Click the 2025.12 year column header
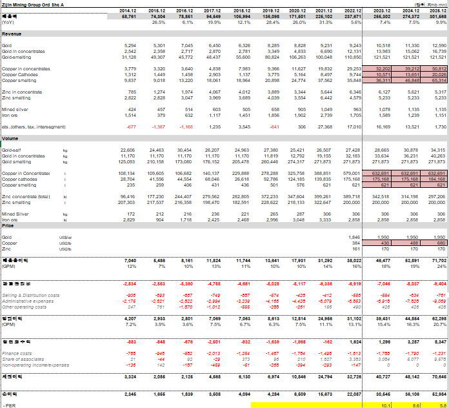The height and width of the screenshot is (408, 449). click(438, 10)
